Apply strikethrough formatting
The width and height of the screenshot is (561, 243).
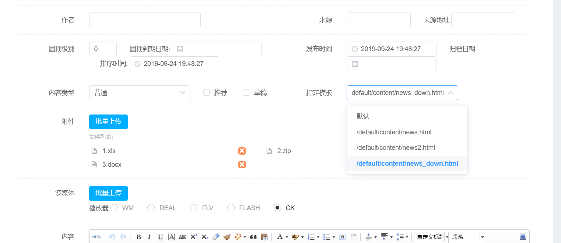182,237
